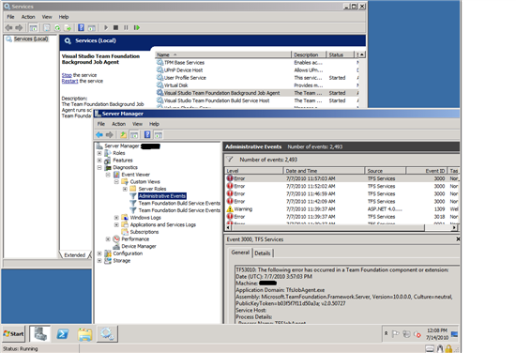Click Refresh icon in Services toolbar

pyautogui.click(x=57, y=27)
